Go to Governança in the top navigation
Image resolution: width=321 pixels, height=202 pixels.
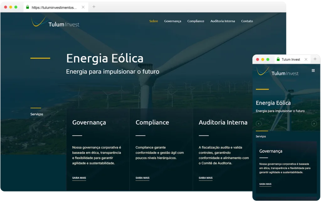click(x=173, y=21)
